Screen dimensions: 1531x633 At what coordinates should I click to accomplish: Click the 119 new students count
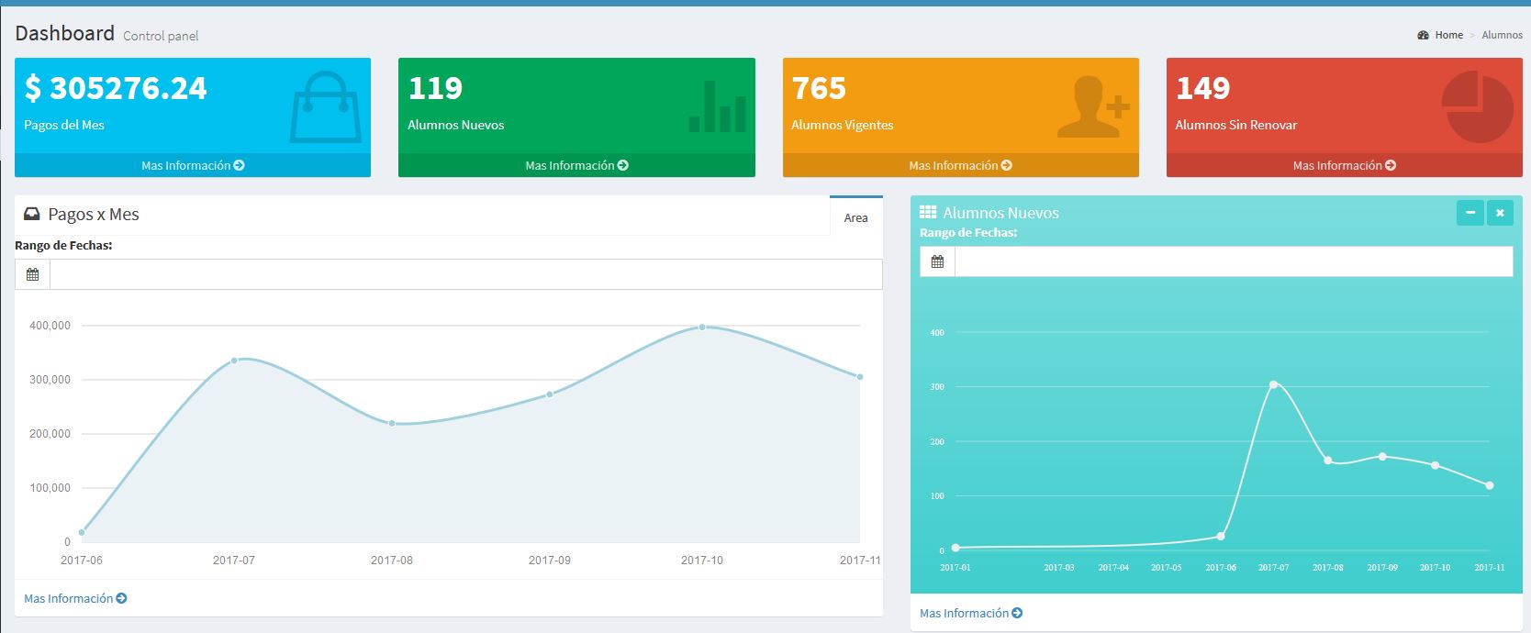point(435,88)
